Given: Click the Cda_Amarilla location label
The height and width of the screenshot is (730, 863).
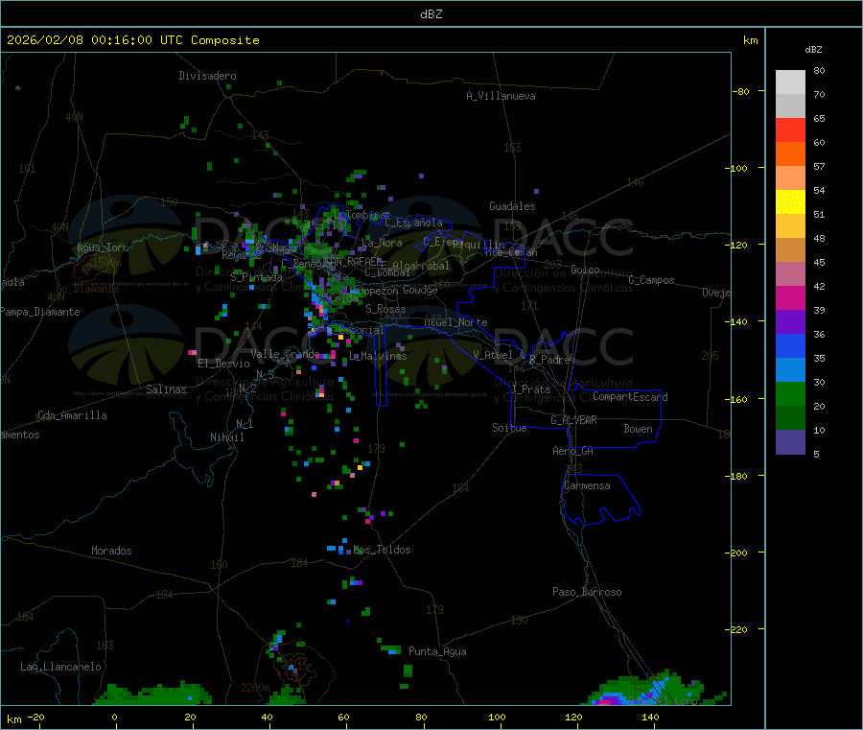Looking at the screenshot, I should coord(73,415).
